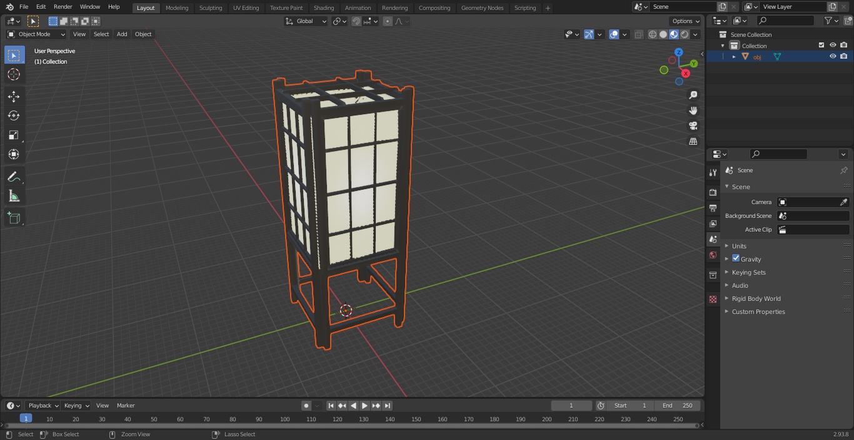This screenshot has height=440, width=854.
Task: Click the Marker timeline button
Action: click(x=126, y=406)
